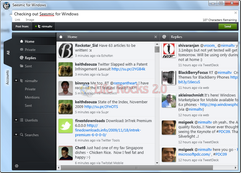241x173 pixels.
Task: Click the BlackBerryFocus username
Action: [193, 72]
